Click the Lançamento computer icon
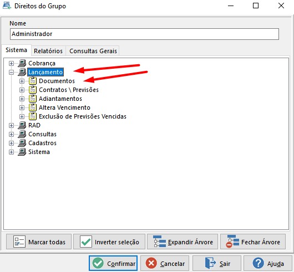Image resolution: width=294 pixels, height=272 pixels. click(x=22, y=72)
